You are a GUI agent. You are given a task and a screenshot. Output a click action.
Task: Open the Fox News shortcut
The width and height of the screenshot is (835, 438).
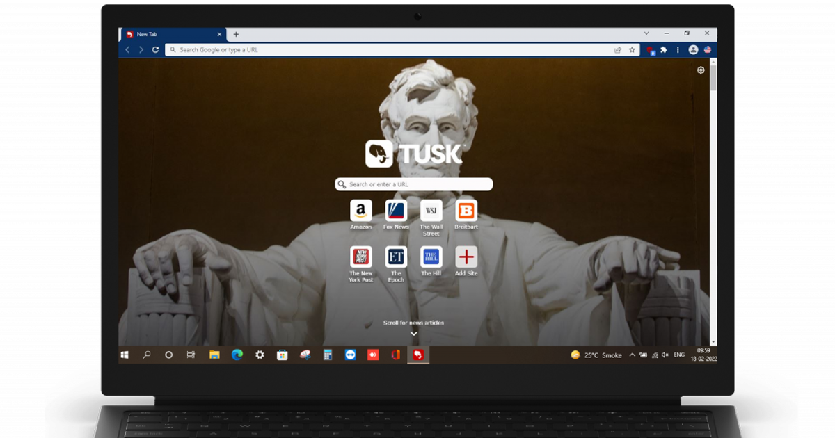396,211
